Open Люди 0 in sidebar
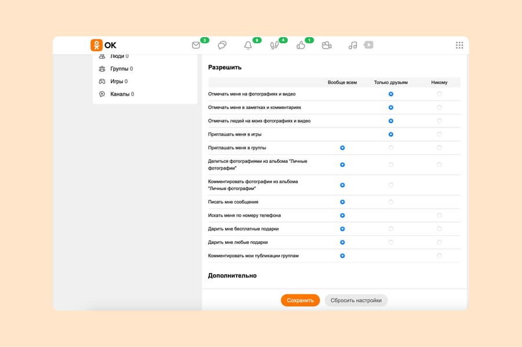This screenshot has height=347, width=522. point(119,56)
